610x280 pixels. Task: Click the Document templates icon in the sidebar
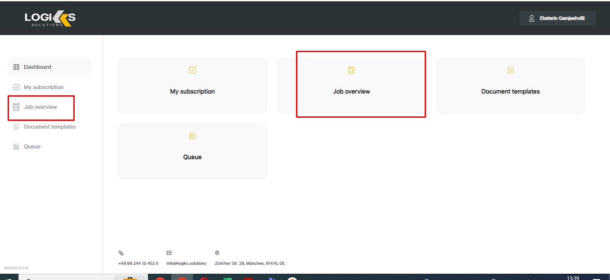point(17,127)
